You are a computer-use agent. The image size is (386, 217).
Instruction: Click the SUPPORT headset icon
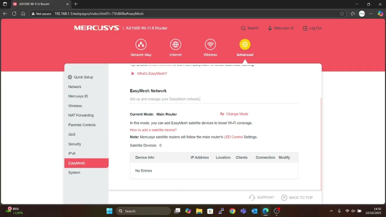point(252,197)
